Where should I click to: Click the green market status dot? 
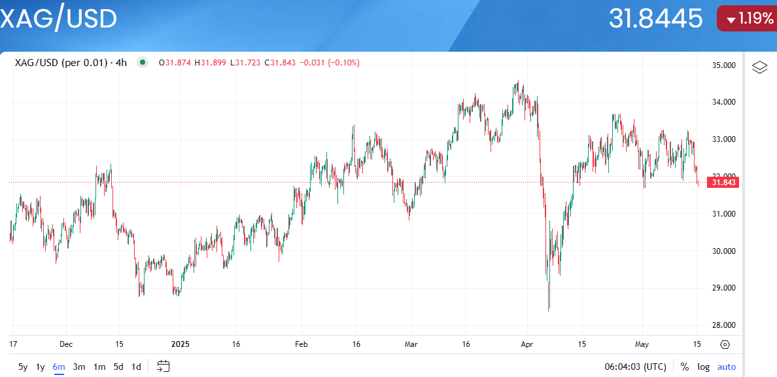coord(142,63)
